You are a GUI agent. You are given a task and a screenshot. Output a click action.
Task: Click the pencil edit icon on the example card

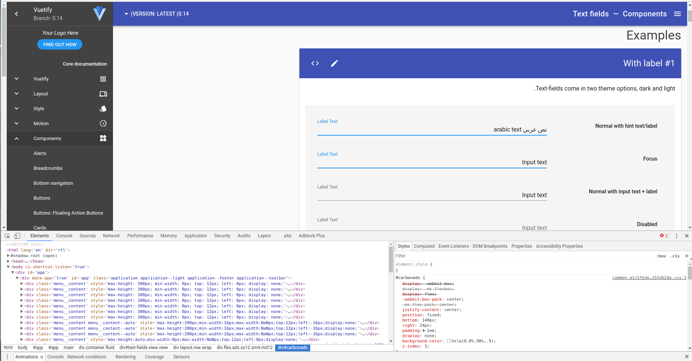tap(334, 63)
